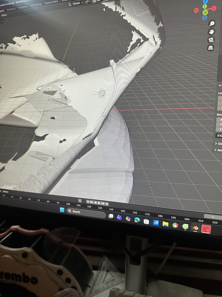Click the current frame field showing 1
Viewport: 222px width, 297px height.
pos(213,217)
